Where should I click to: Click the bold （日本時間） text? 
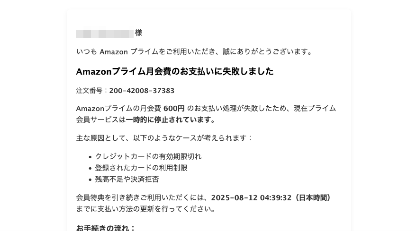pos(312,198)
